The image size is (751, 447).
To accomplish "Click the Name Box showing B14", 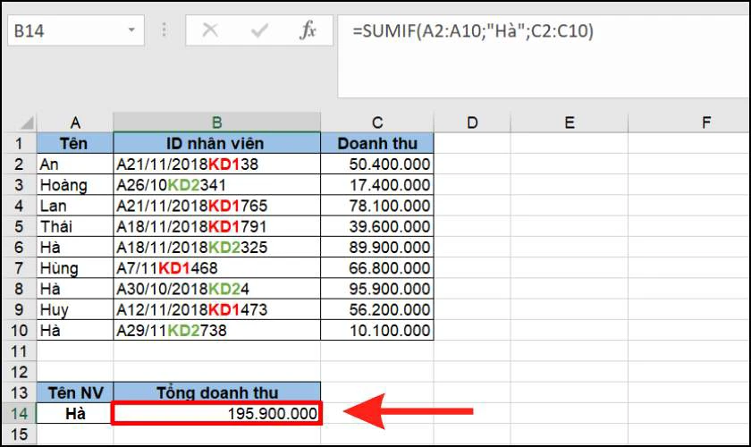I will click(76, 30).
